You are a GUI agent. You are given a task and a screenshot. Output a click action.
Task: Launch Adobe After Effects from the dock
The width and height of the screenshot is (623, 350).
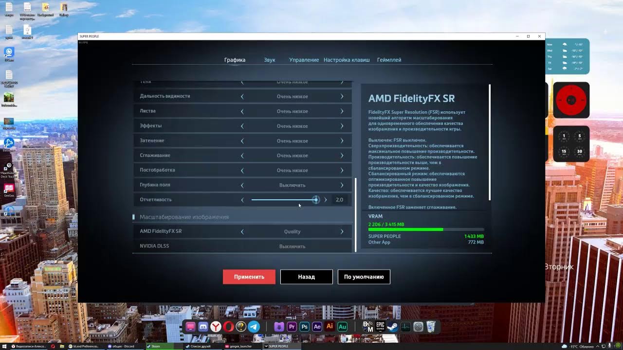(317, 327)
